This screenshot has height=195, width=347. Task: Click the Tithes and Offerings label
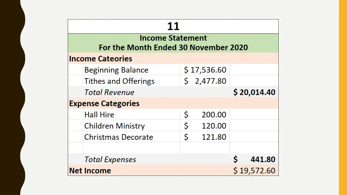(x=119, y=81)
